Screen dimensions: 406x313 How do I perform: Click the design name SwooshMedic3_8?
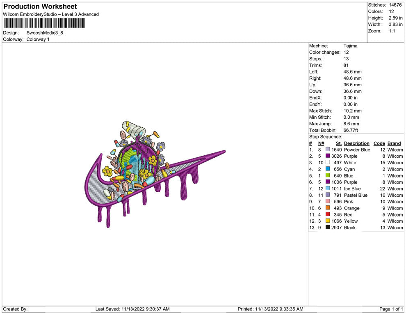point(45,33)
